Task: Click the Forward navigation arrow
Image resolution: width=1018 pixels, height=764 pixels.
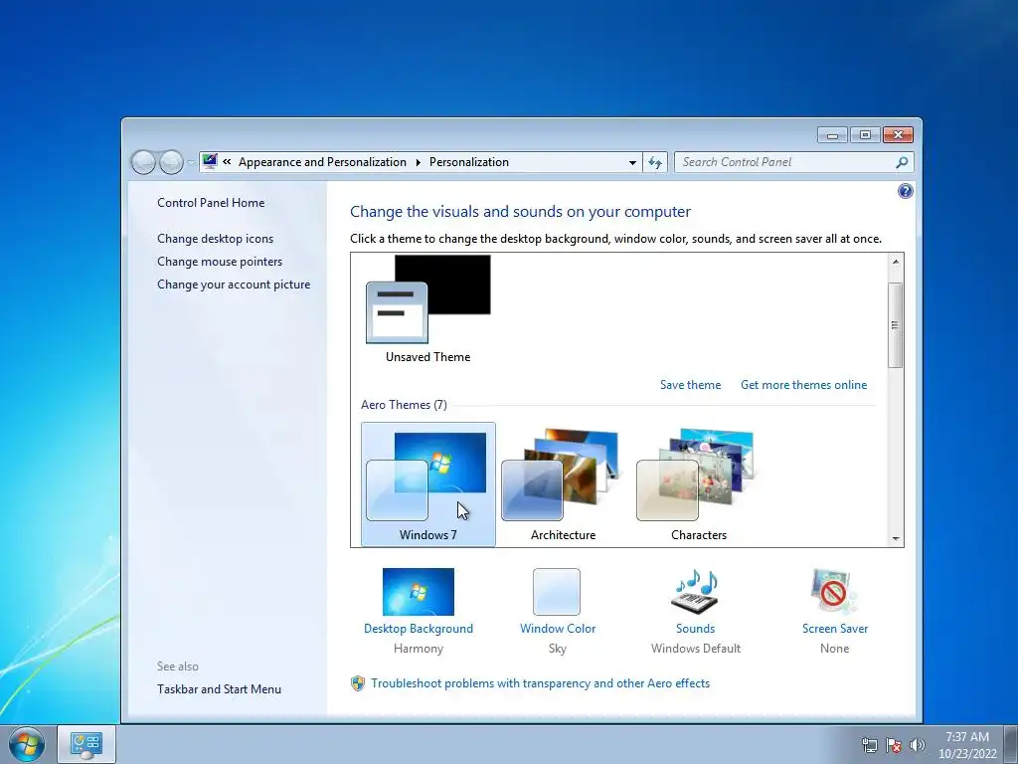Action: point(171,162)
